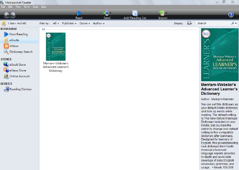Open the eBook Store link

point(18,64)
